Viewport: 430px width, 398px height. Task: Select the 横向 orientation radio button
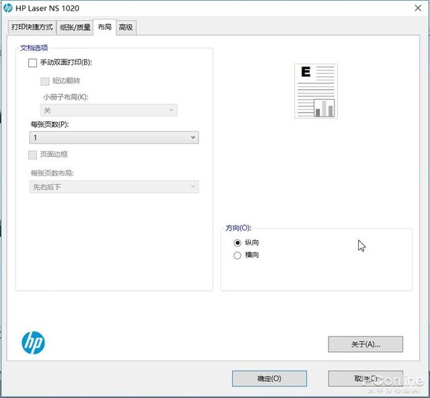(237, 255)
